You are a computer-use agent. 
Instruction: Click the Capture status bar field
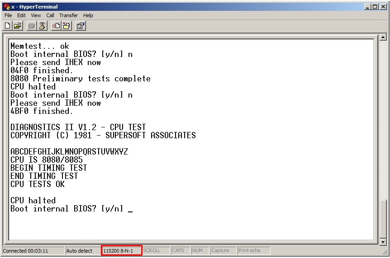coord(223,251)
